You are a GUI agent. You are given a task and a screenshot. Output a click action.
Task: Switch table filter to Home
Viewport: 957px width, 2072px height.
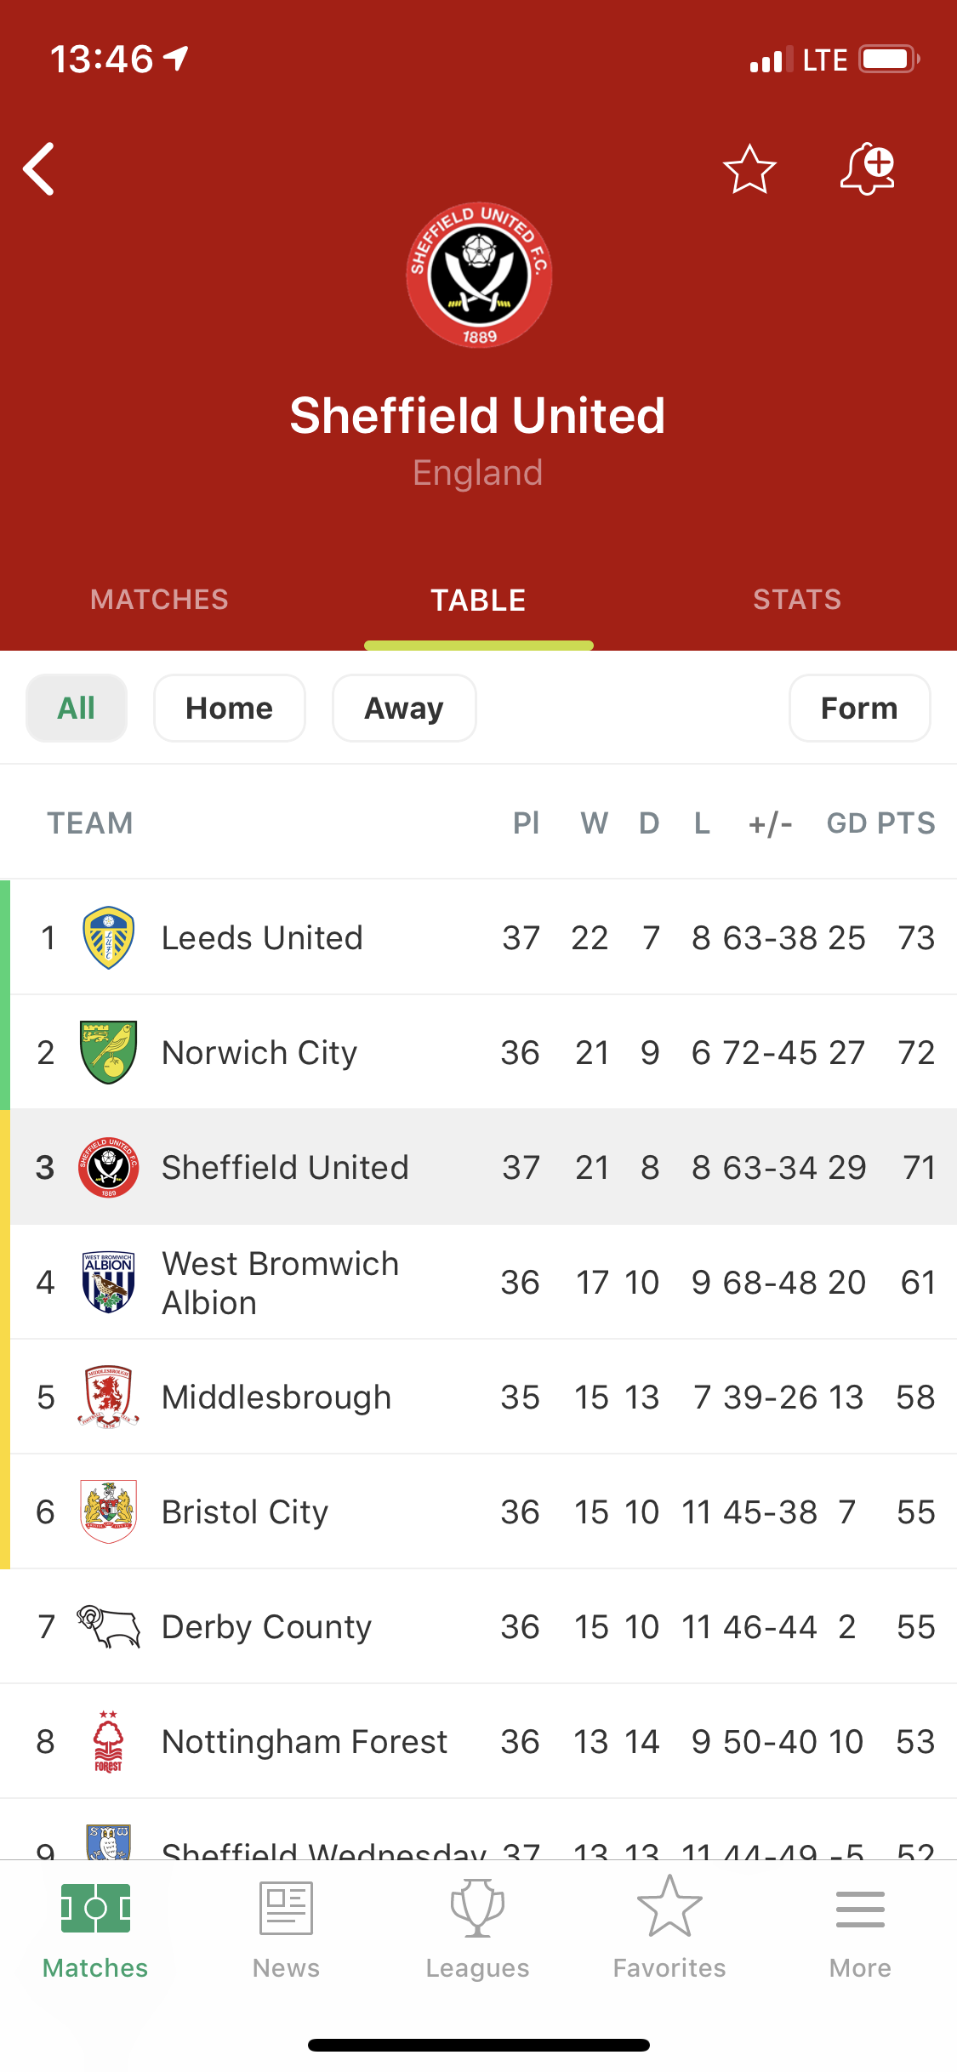[x=230, y=708]
